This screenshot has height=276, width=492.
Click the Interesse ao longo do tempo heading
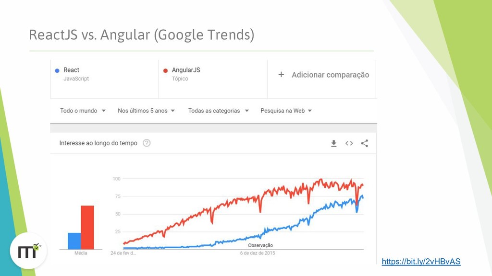click(x=98, y=143)
